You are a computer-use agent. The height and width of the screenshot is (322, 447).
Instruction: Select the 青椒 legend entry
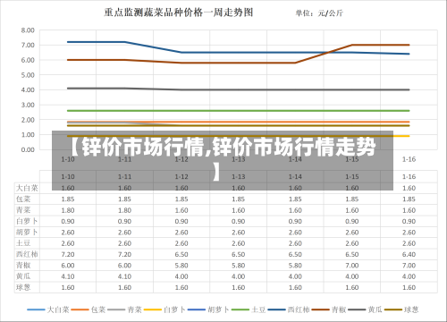click(x=329, y=309)
